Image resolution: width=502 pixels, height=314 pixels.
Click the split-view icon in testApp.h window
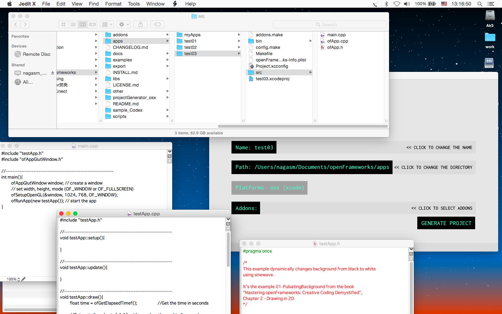[411, 254]
